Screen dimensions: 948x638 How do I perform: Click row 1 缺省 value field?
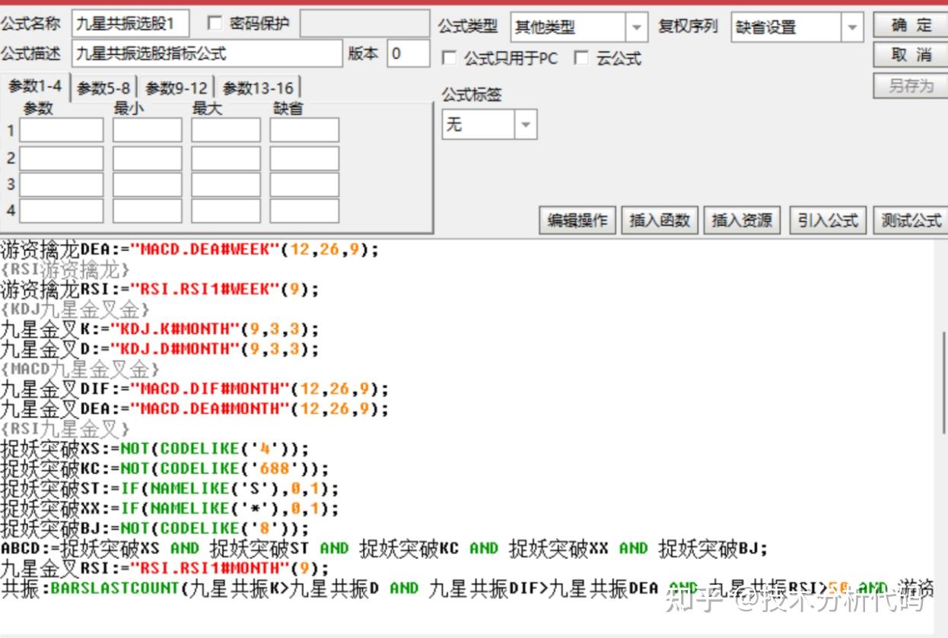(x=304, y=130)
